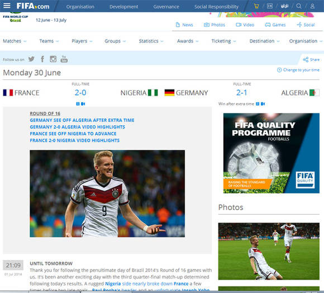Open Organisation in top blue bar
Viewport: 324px width, 293px height.
tap(80, 7)
